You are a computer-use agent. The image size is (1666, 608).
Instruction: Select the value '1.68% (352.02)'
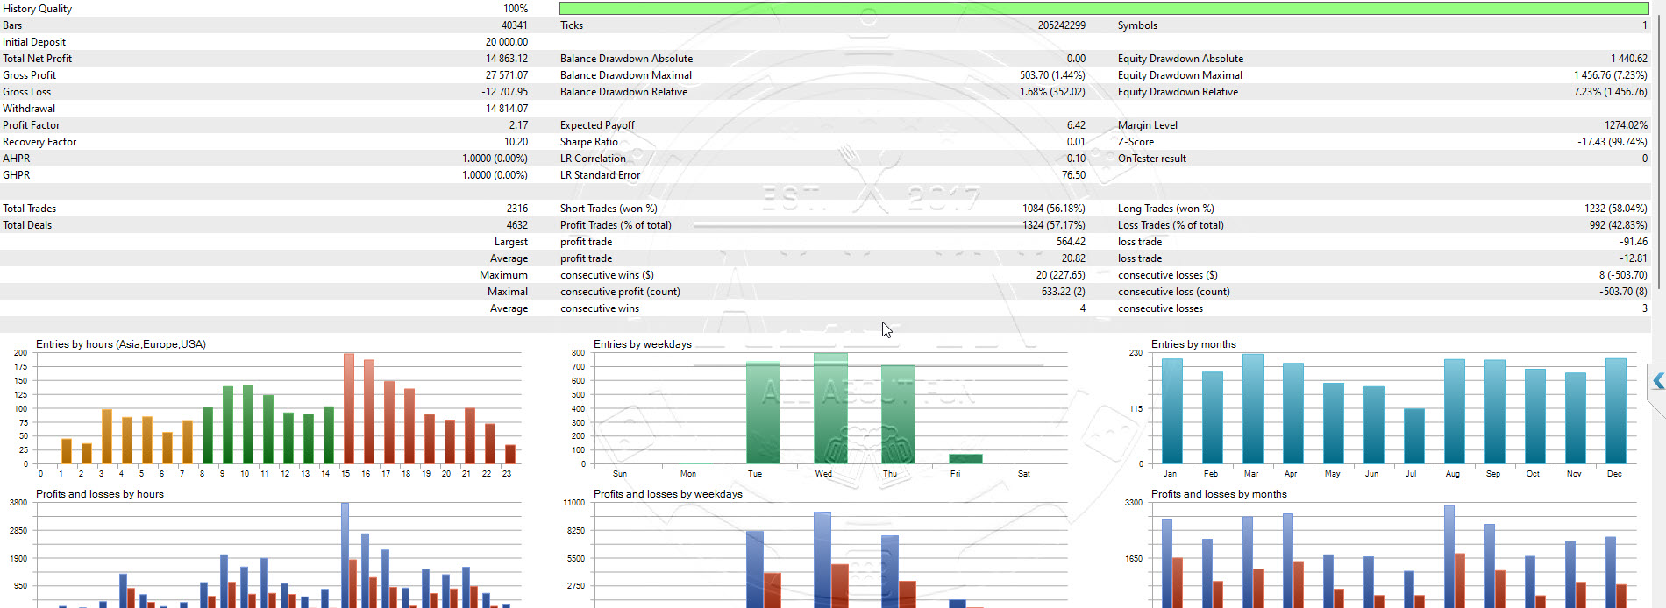pos(1053,92)
